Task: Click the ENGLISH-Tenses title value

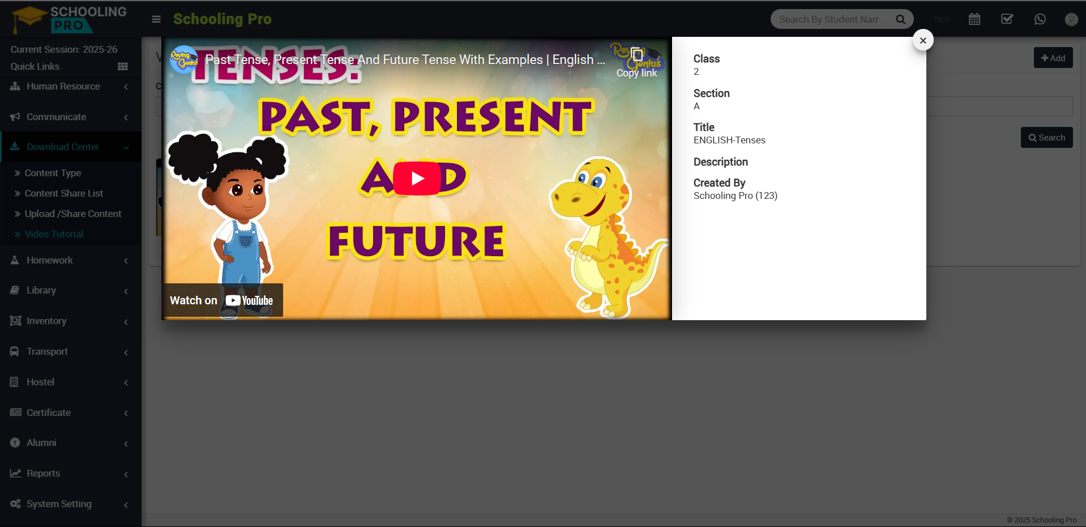Action: tap(729, 140)
